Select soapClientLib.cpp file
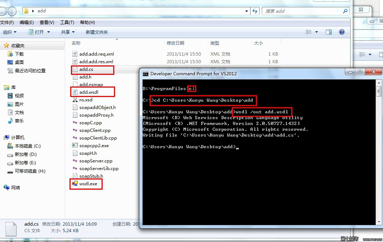This screenshot has height=242, width=383. click(x=98, y=138)
